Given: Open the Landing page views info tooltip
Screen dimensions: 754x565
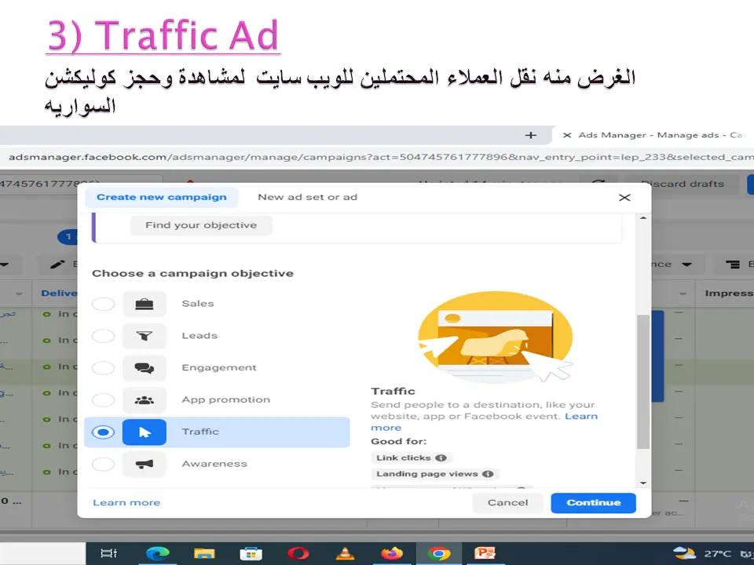Looking at the screenshot, I should click(x=488, y=473).
